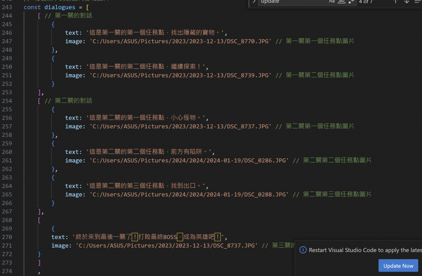Image resolution: width=422 pixels, height=276 pixels.
Task: Click the string containing '繼續探索' on line 250
Action: click(x=145, y=66)
